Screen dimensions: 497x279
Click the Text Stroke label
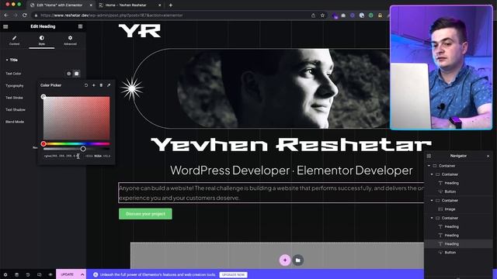14,98
